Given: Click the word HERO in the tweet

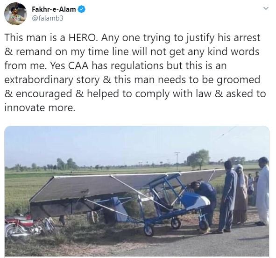Looking at the screenshot, I should (x=83, y=38).
